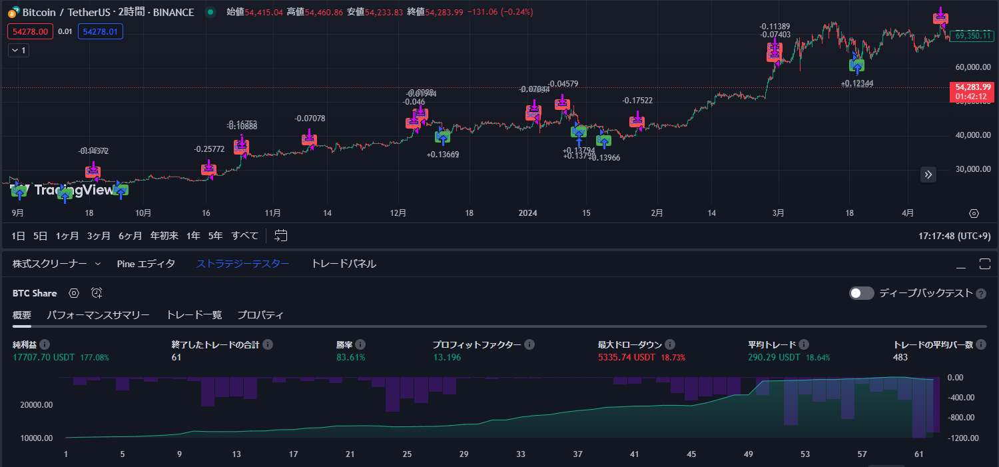Click info icon beside 終了したトレードの合計
999x467 pixels.
pos(267,345)
